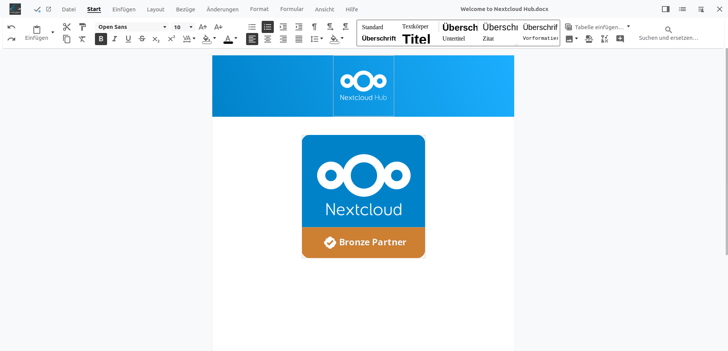Open highlight color dropdown arrow
Screen dimensions: 728x351
coord(215,39)
